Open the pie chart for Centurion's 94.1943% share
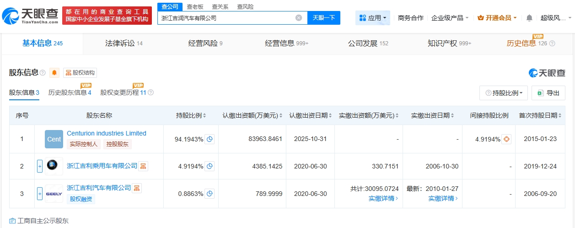The width and height of the screenshot is (575, 228). (x=210, y=139)
